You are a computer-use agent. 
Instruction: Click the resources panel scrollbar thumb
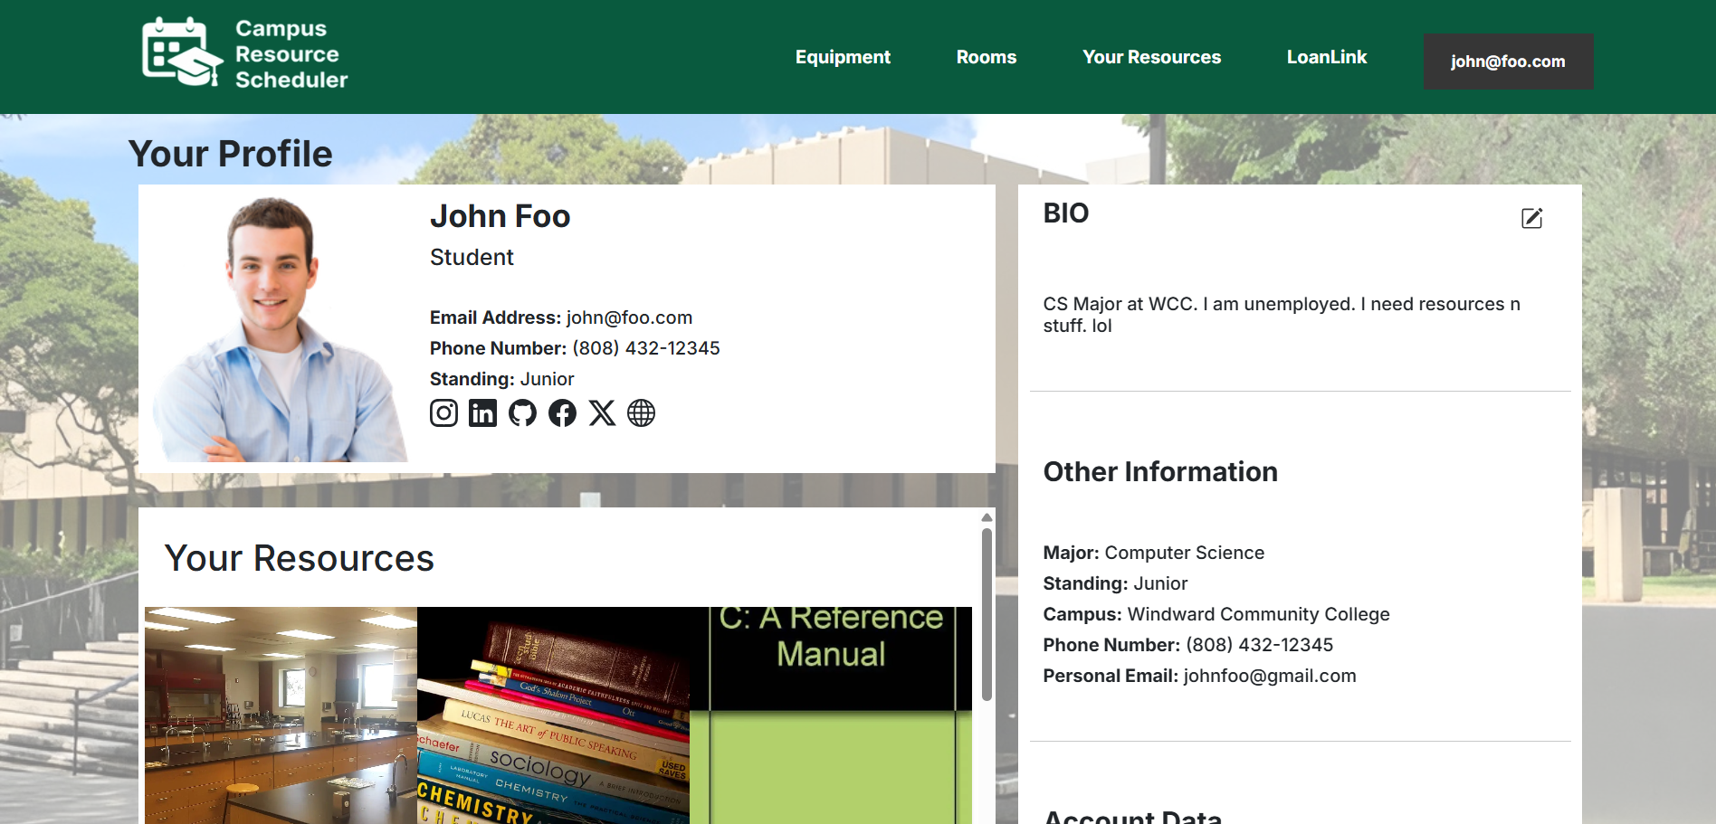(987, 615)
